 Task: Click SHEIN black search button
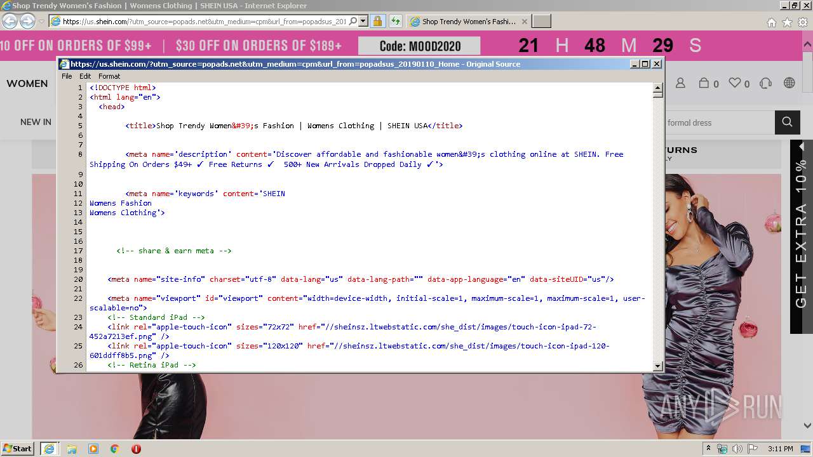pyautogui.click(x=787, y=123)
